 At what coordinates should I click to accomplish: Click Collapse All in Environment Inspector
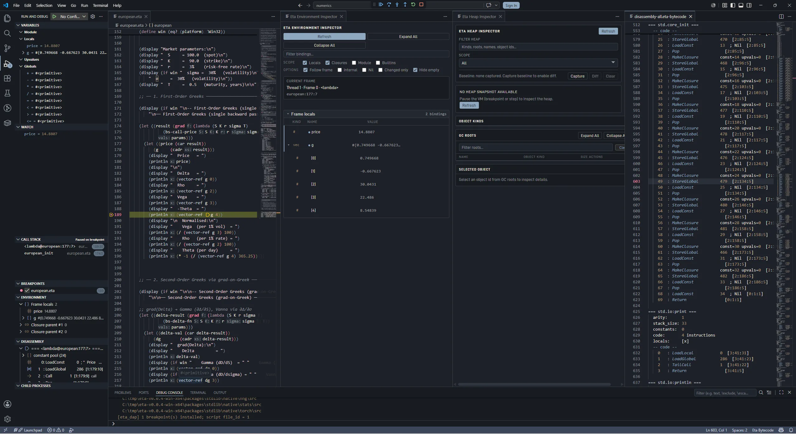click(324, 45)
